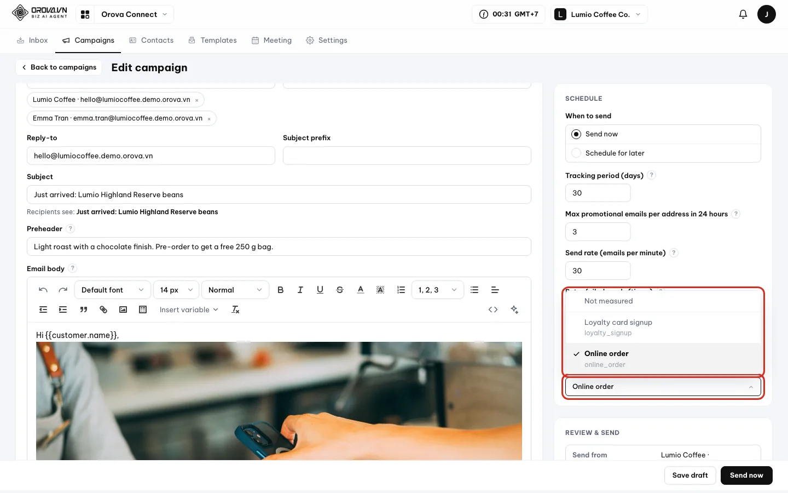Insert a block quote

(83, 309)
